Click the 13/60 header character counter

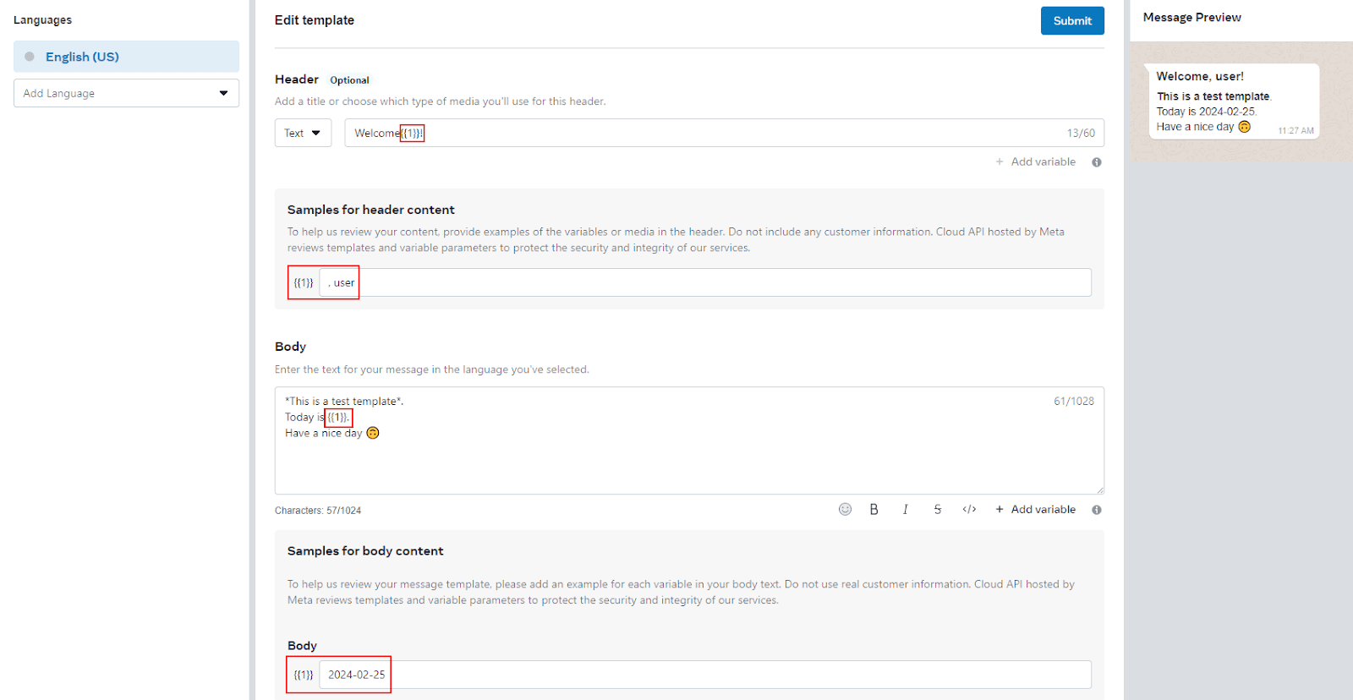(x=1081, y=134)
